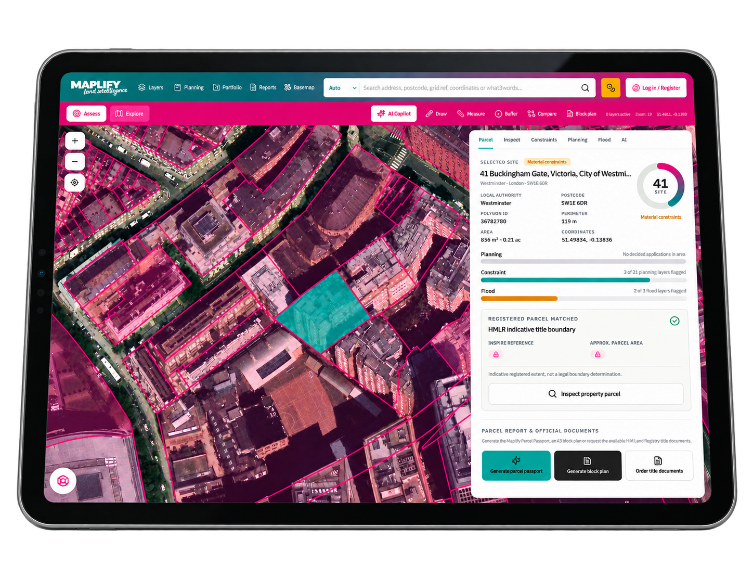
Task: Click Generate parcel passport button
Action: pos(516,466)
